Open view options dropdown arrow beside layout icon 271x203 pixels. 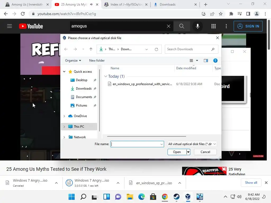coord(197,61)
